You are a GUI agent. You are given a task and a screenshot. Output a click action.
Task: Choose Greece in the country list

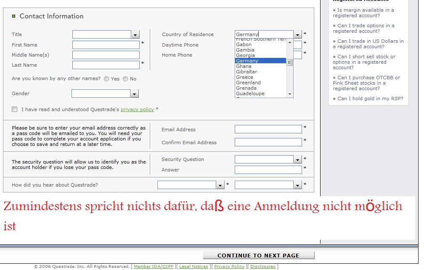(x=244, y=77)
